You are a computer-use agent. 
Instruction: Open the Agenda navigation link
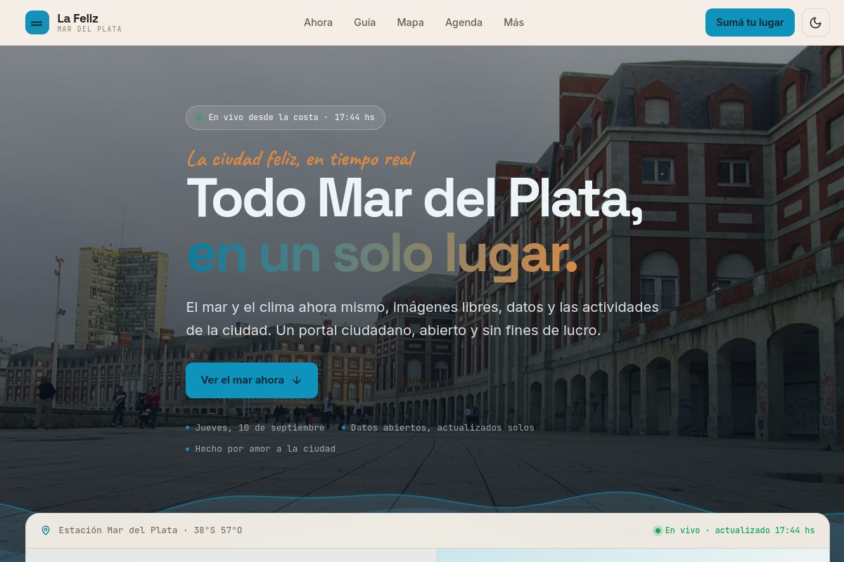point(463,22)
